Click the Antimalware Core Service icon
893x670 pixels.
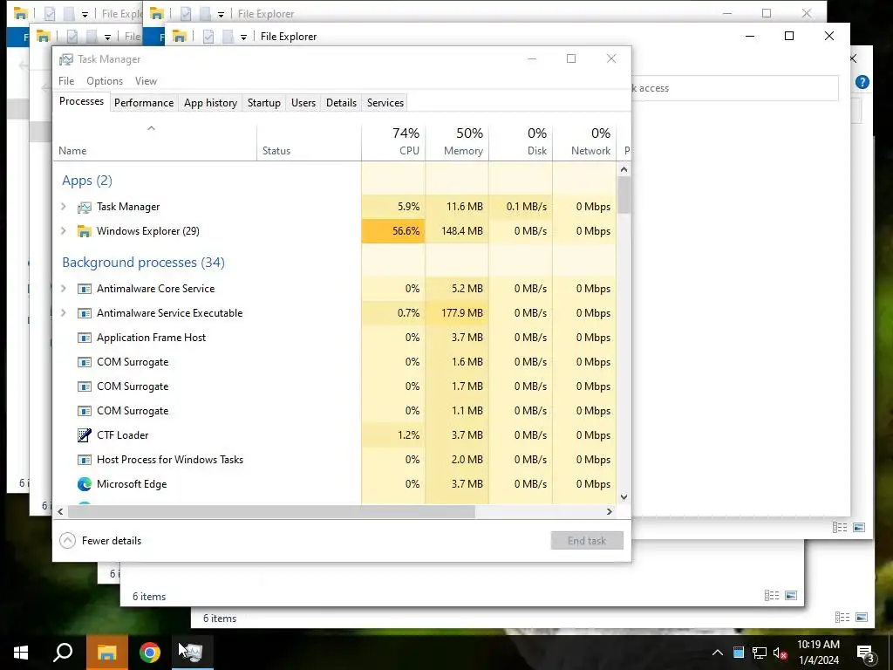[x=85, y=289]
